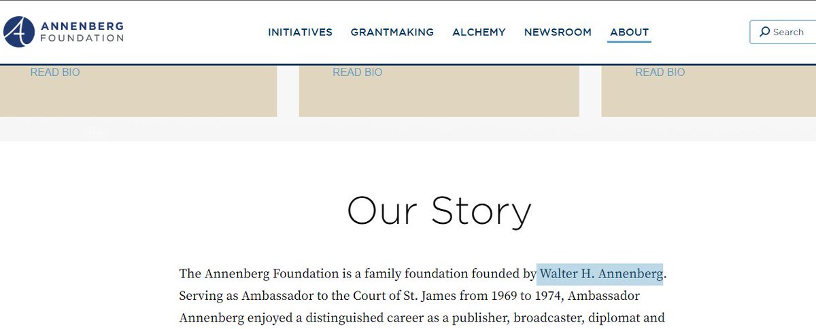Click the paragraph line starting "Serving as Ambassador"
The image size is (816, 329).
coord(408,296)
